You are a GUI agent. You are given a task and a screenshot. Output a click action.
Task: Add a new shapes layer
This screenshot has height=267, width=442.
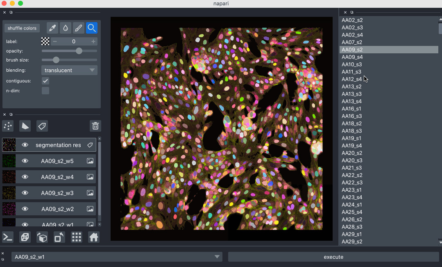click(25, 126)
